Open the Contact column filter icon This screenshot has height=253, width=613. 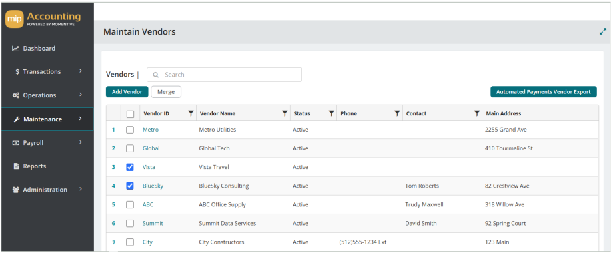tap(477, 113)
